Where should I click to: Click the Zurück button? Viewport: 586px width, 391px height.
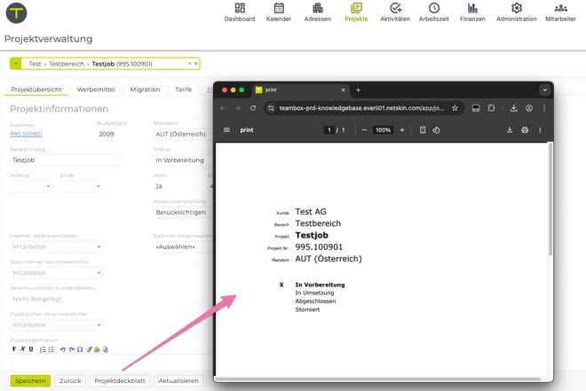click(70, 381)
